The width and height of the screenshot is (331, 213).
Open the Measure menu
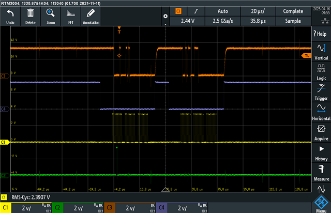point(321,173)
